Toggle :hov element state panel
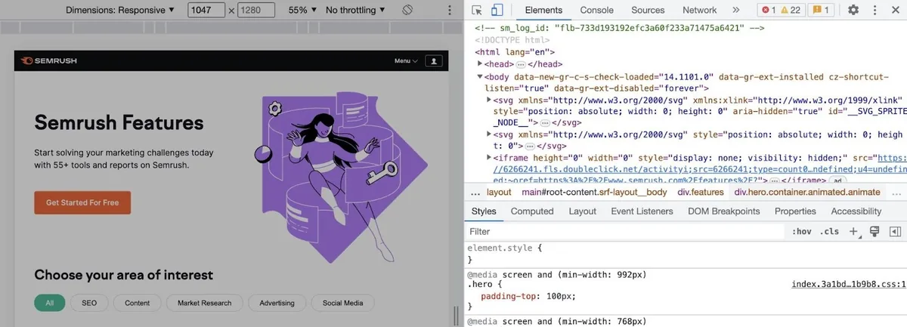Screen dimensions: 907x327 (801, 231)
